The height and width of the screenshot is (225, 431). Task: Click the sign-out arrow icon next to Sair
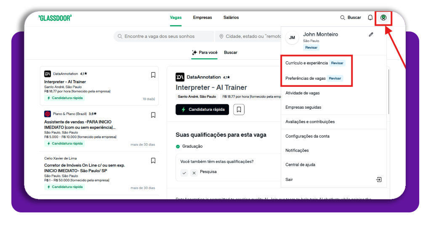pos(379,180)
